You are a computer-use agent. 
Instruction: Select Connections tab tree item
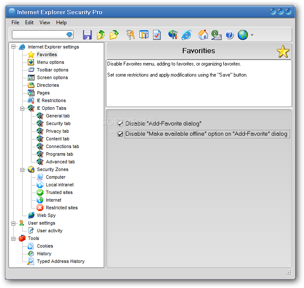[63, 146]
